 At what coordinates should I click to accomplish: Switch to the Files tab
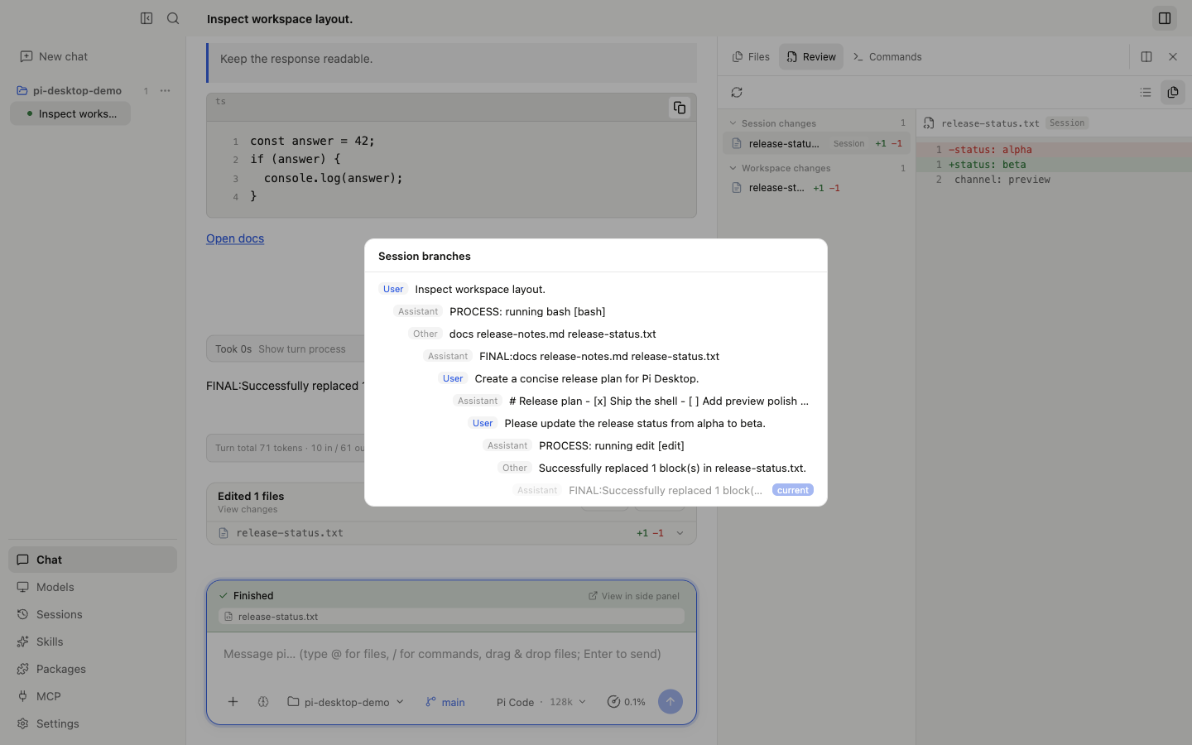coord(751,56)
